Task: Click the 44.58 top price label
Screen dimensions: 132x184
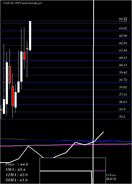Action: 123,19
